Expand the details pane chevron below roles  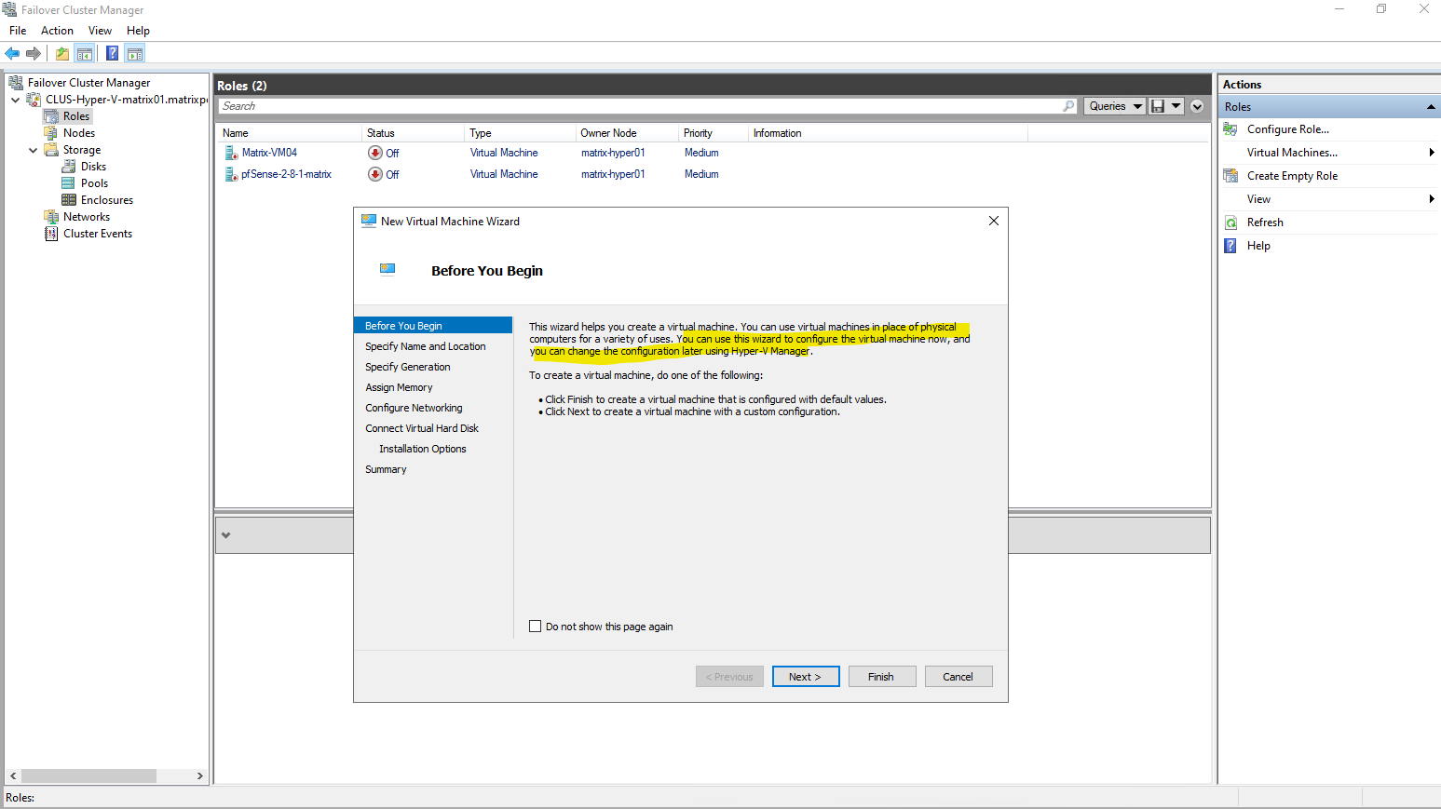pyautogui.click(x=225, y=535)
